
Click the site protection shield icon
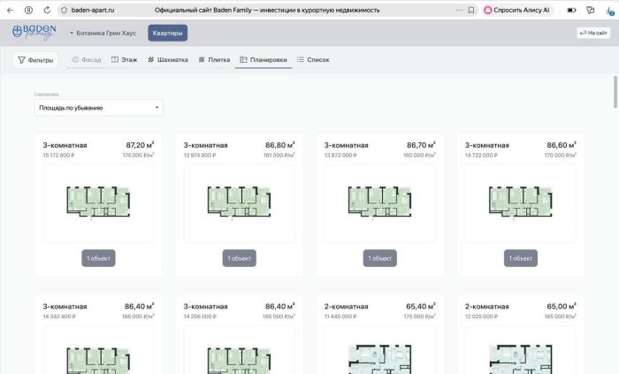coord(65,10)
